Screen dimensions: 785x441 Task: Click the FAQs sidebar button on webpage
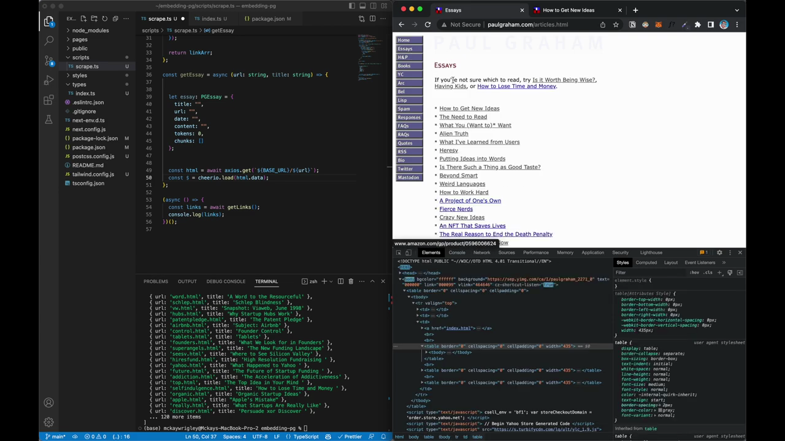[x=409, y=126]
